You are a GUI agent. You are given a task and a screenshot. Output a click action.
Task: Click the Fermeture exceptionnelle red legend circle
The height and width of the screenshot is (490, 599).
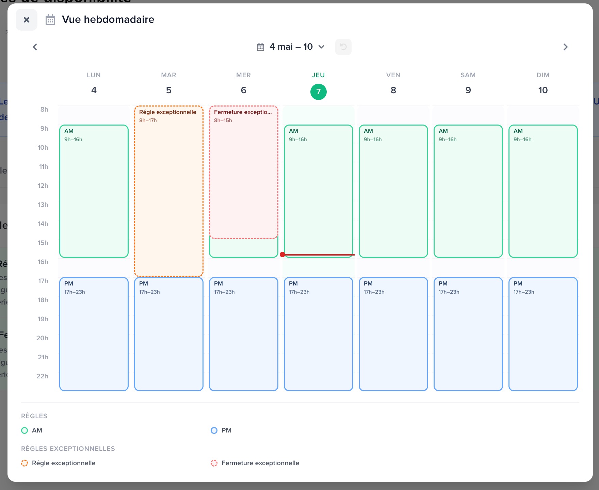click(214, 463)
